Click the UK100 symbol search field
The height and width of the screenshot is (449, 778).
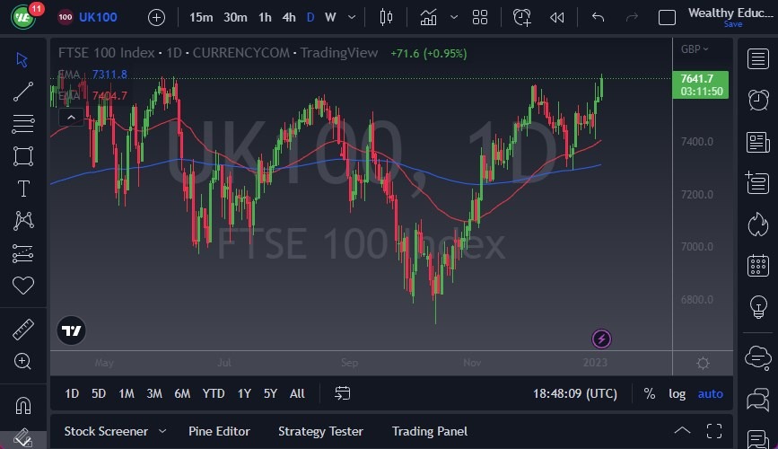pos(98,17)
